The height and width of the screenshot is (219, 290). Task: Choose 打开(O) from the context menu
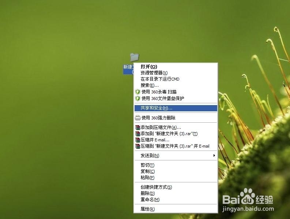coord(176,67)
